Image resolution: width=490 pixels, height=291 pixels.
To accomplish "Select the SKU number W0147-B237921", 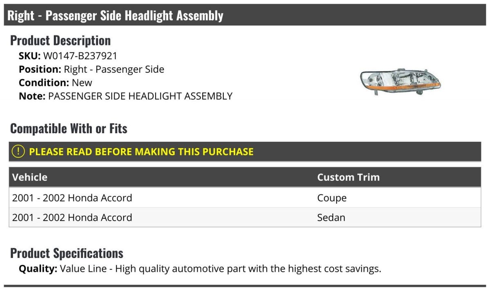I will coord(80,56).
